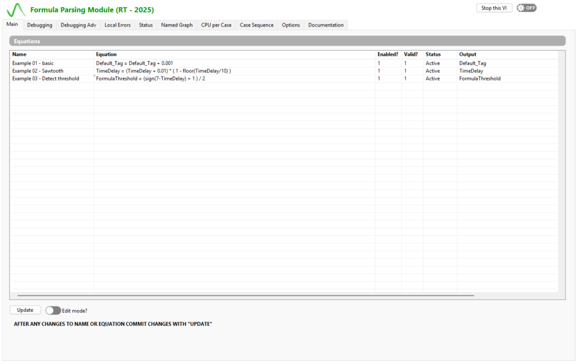The width and height of the screenshot is (578, 364).
Task: Click the Update button
Action: coord(25,310)
